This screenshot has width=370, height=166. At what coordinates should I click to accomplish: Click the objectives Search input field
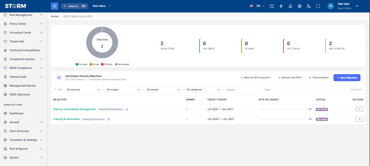click(242, 90)
